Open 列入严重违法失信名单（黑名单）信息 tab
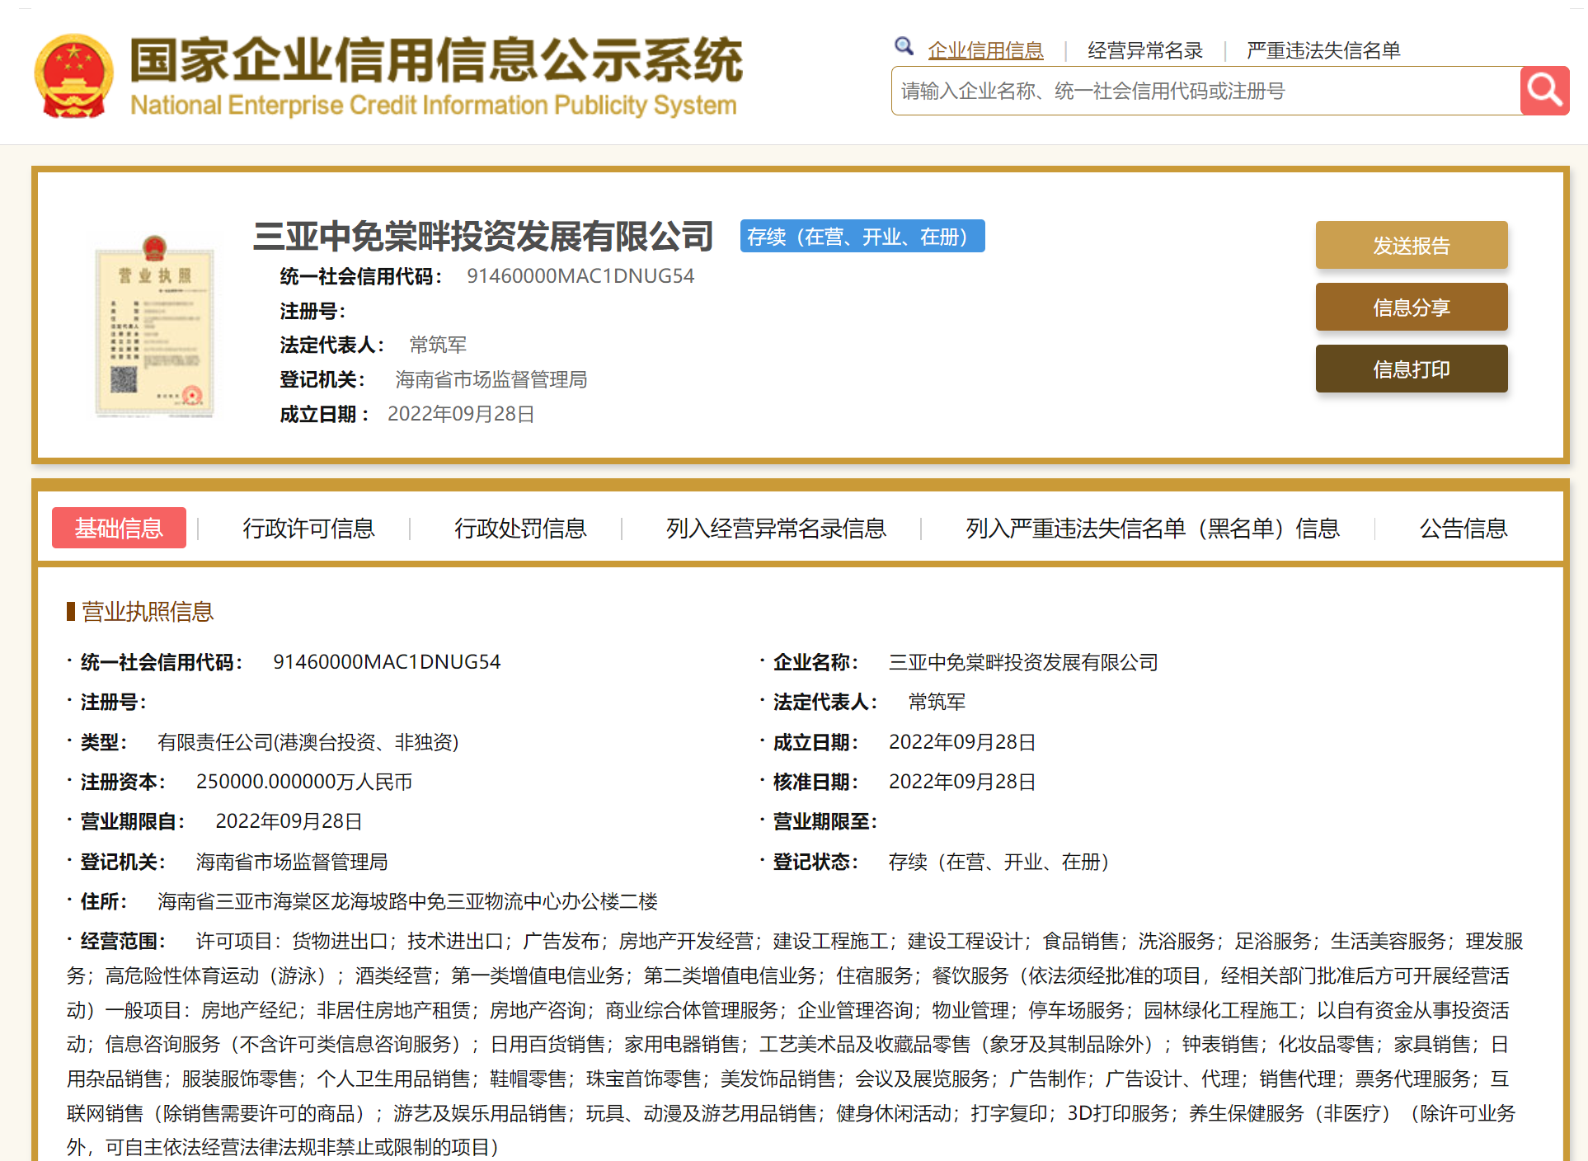Screen dimensions: 1588x1161 click(x=1152, y=528)
